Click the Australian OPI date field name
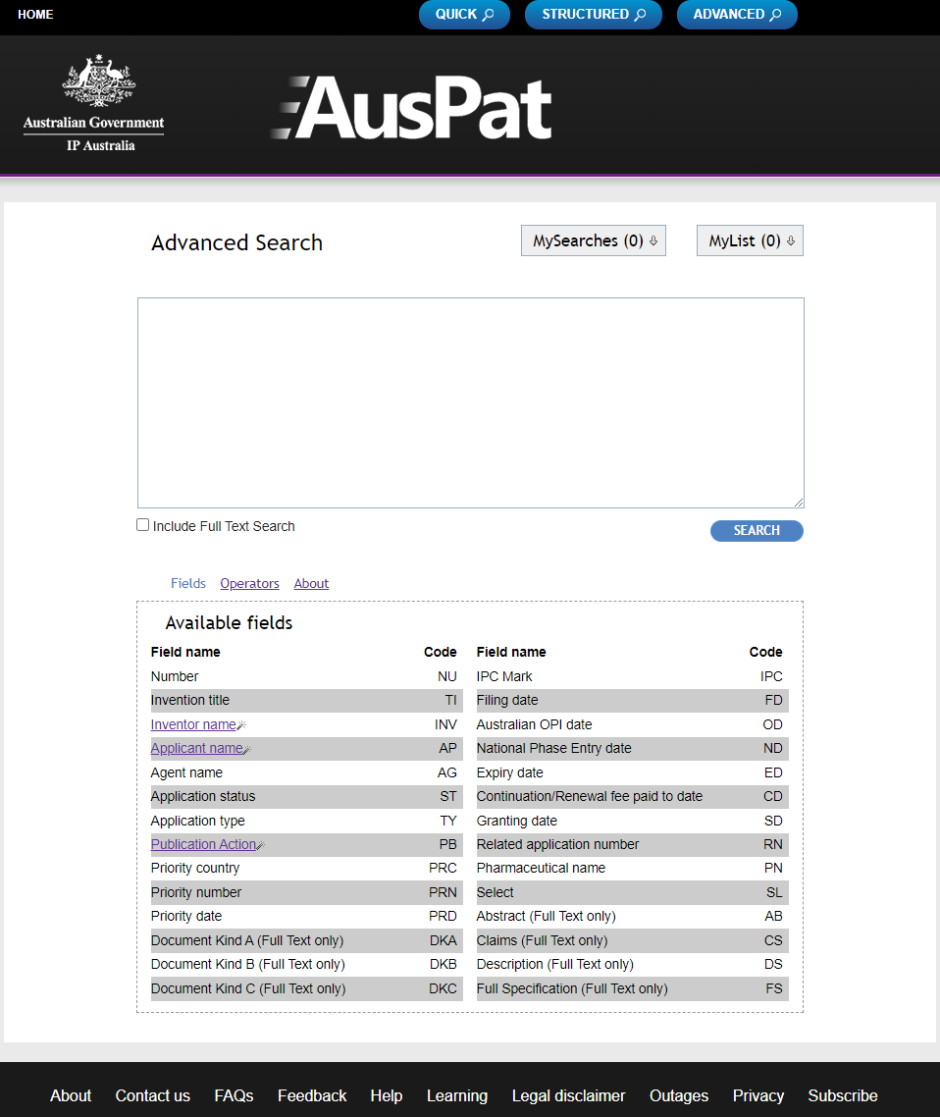The height and width of the screenshot is (1117, 940). pos(534,724)
